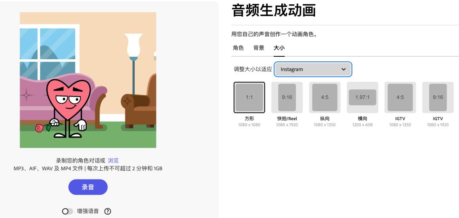Open the Instagram size dropdown

coord(313,69)
